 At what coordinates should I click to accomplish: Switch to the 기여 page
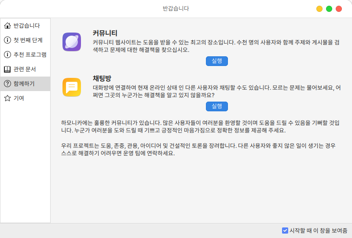pyautogui.click(x=25, y=98)
